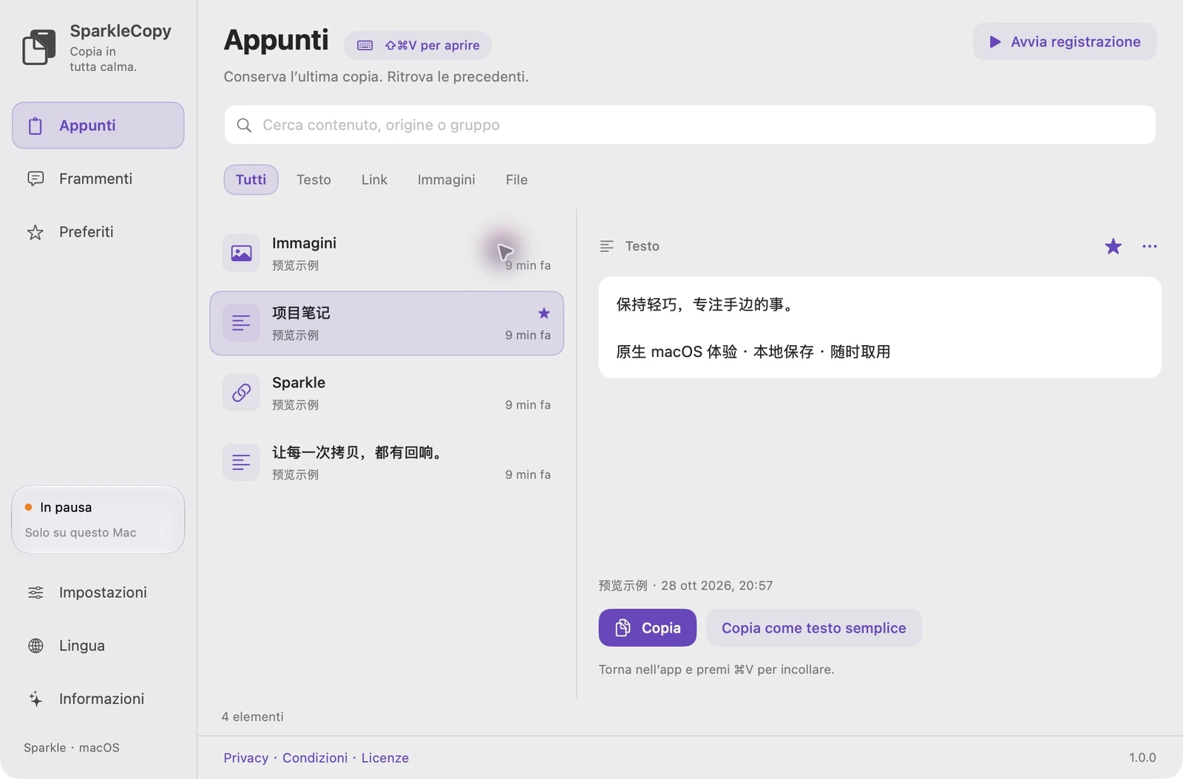Go to Preferiti in sidebar
This screenshot has width=1183, height=779.
(x=98, y=232)
